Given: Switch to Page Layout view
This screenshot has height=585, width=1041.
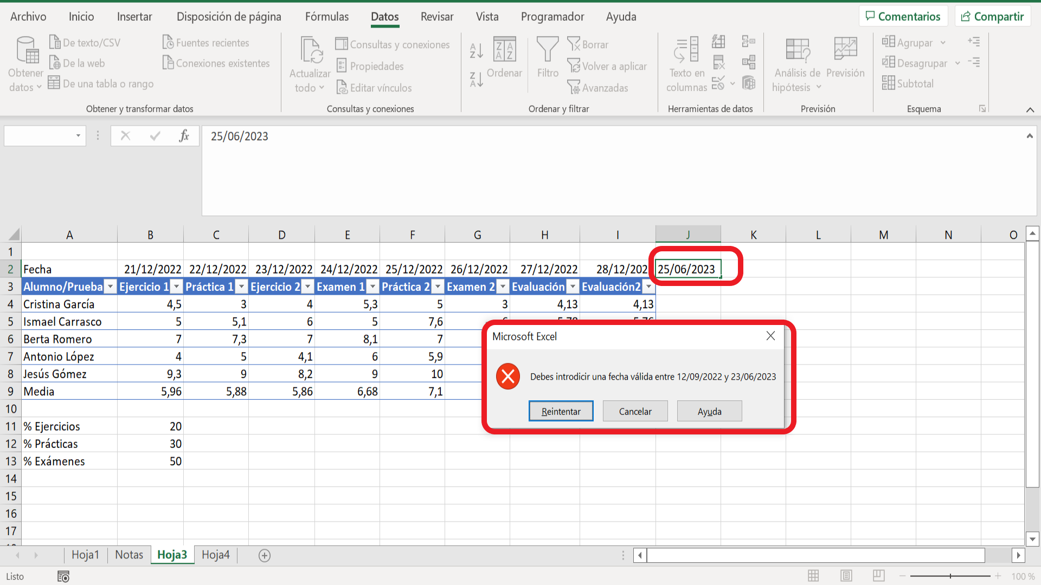Looking at the screenshot, I should (x=846, y=576).
